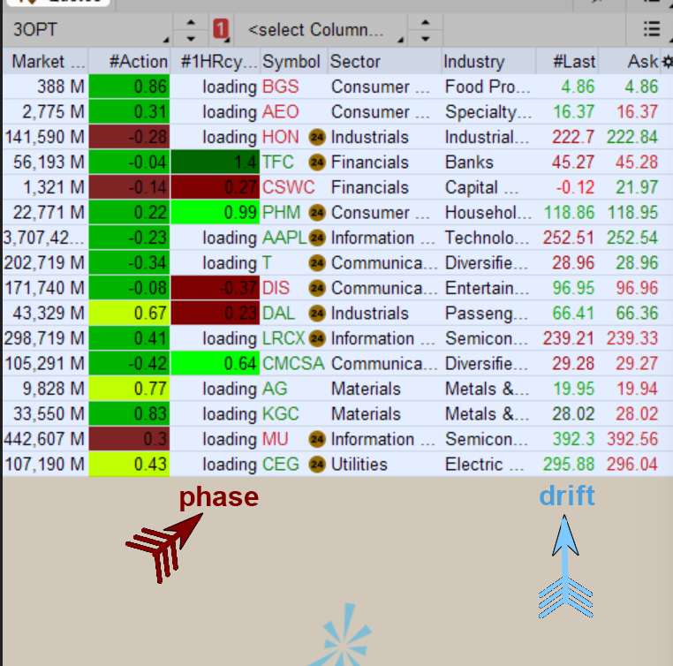Select the TFC symbol
The height and width of the screenshot is (666, 673).
click(278, 163)
